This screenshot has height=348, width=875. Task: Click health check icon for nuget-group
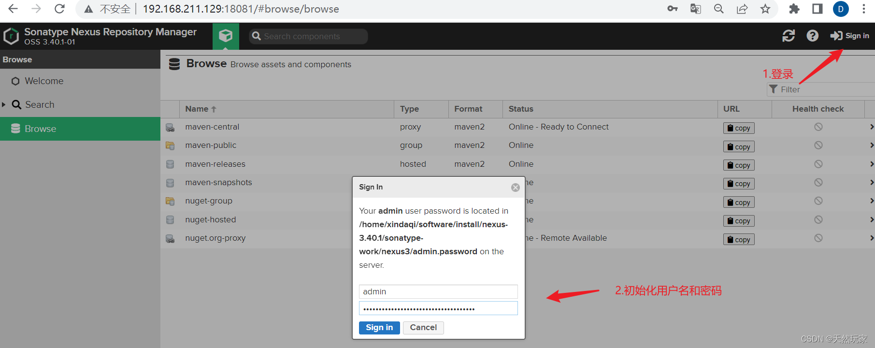click(818, 201)
